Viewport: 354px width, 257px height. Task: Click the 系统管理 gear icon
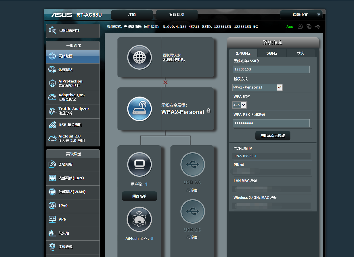52,247
